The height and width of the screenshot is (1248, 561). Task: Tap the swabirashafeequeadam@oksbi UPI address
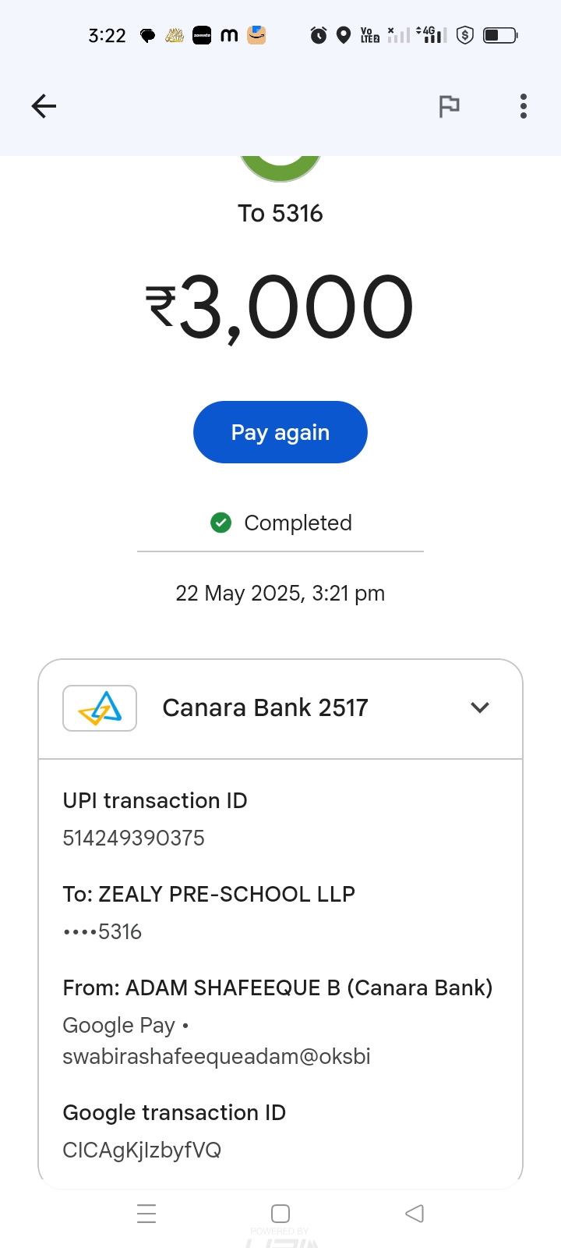point(217,1056)
